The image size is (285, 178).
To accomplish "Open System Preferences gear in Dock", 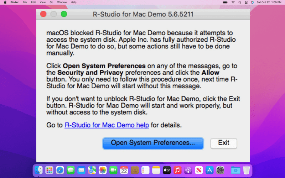I will [220, 171].
